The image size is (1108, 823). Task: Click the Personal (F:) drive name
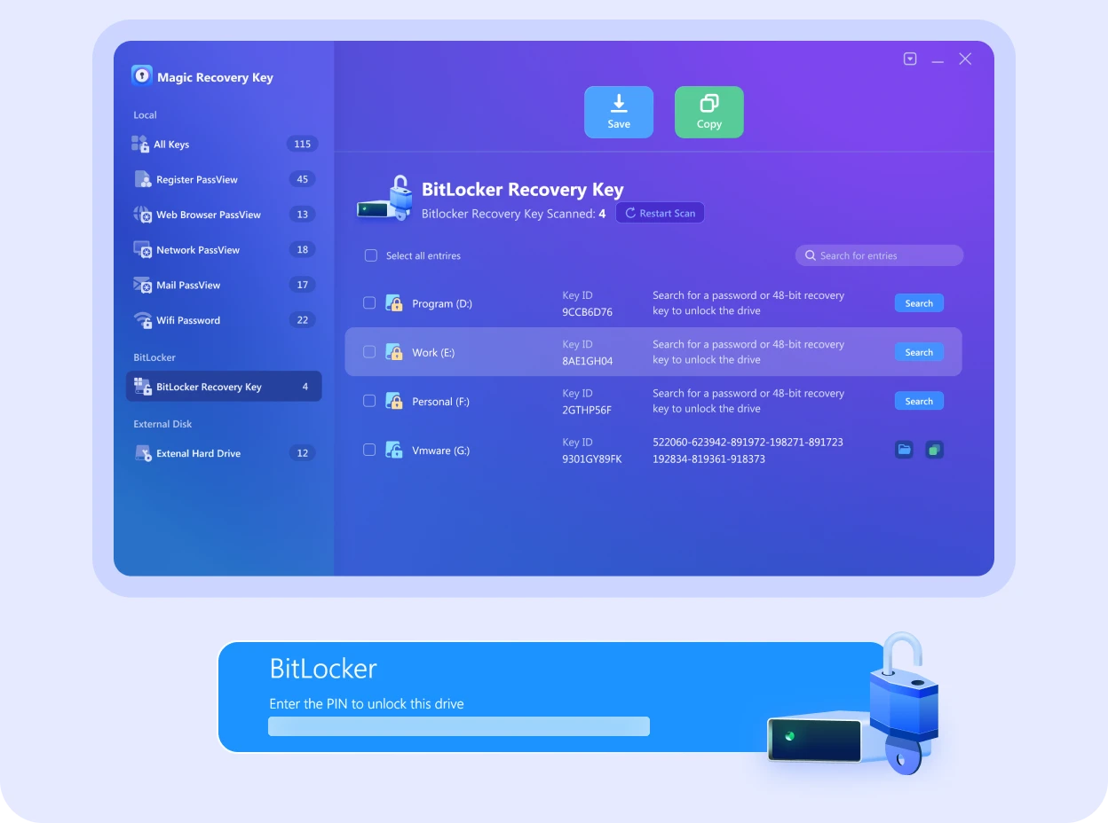point(440,401)
